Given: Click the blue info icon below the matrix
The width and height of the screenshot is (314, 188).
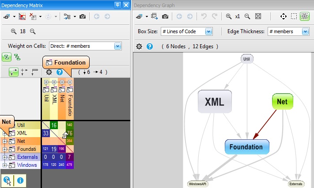Looking at the screenshot, I should (20, 180).
